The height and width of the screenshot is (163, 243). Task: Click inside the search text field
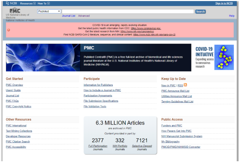[128, 11]
